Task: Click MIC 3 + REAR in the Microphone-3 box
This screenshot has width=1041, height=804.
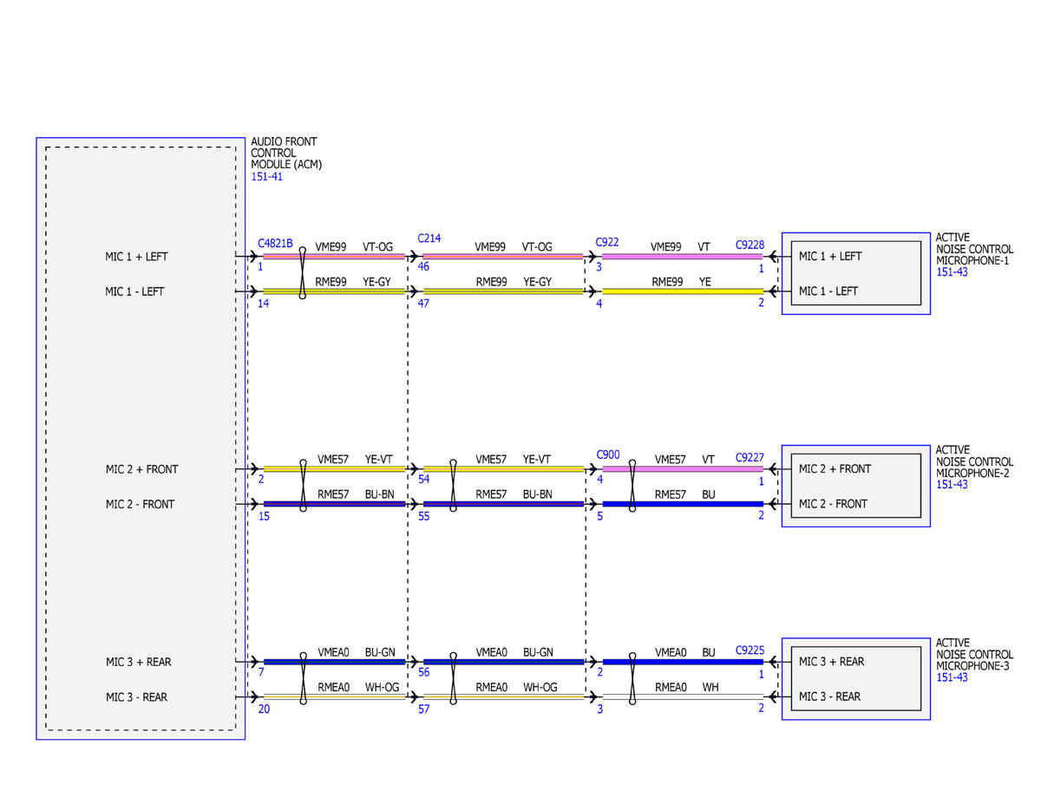Action: (x=831, y=661)
